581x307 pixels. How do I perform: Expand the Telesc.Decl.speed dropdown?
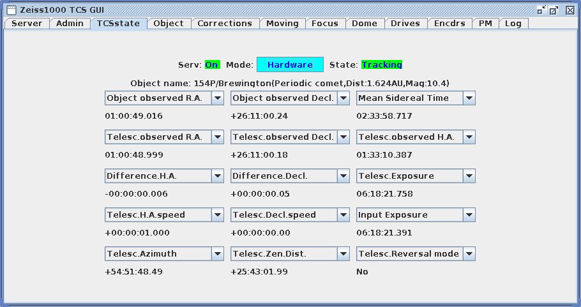tap(290, 215)
